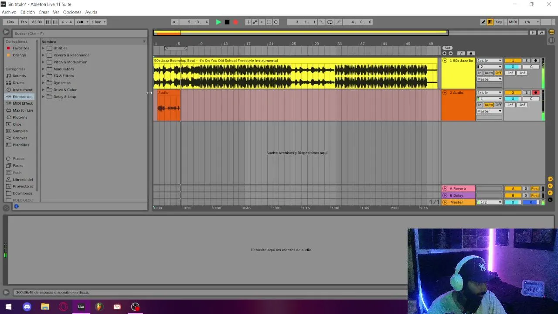Select the Drums category in browser
The height and width of the screenshot is (314, 558).
tap(18, 83)
